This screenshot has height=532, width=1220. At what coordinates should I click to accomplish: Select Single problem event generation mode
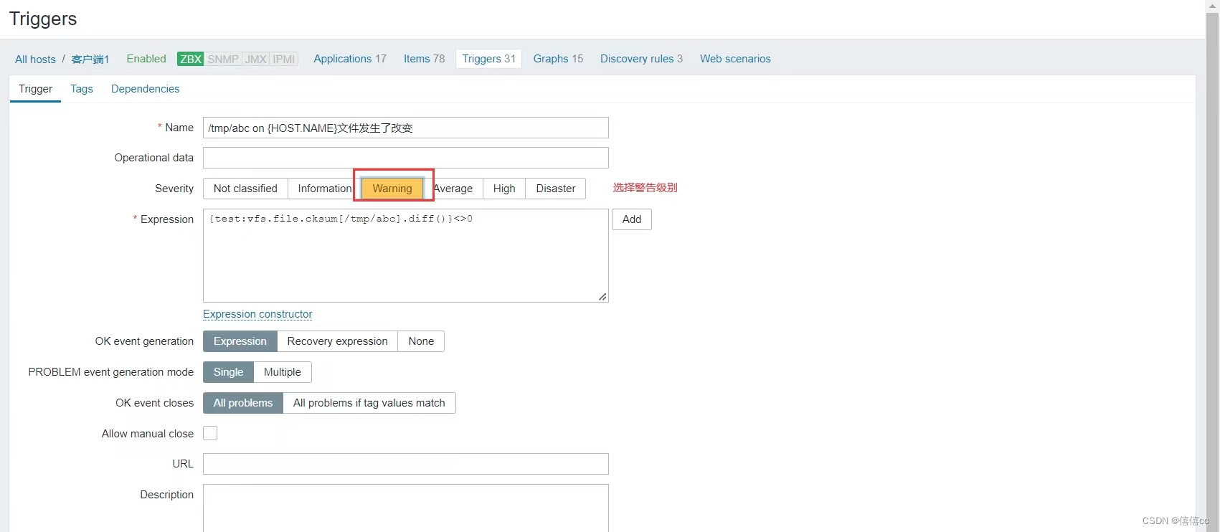tap(228, 372)
